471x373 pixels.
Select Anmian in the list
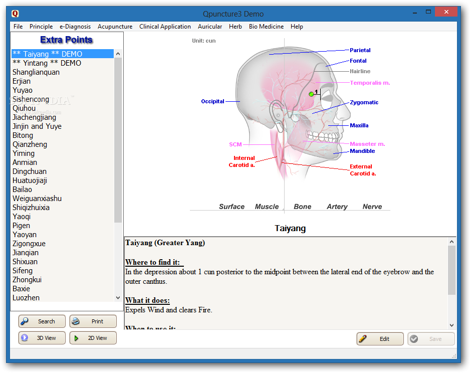63,162
